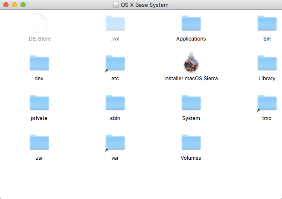Click the ".vol" folder name label
The height and width of the screenshot is (199, 282).
click(115, 39)
